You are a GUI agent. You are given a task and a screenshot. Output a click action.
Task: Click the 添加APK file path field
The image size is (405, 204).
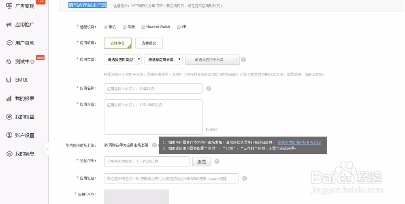coord(147,162)
